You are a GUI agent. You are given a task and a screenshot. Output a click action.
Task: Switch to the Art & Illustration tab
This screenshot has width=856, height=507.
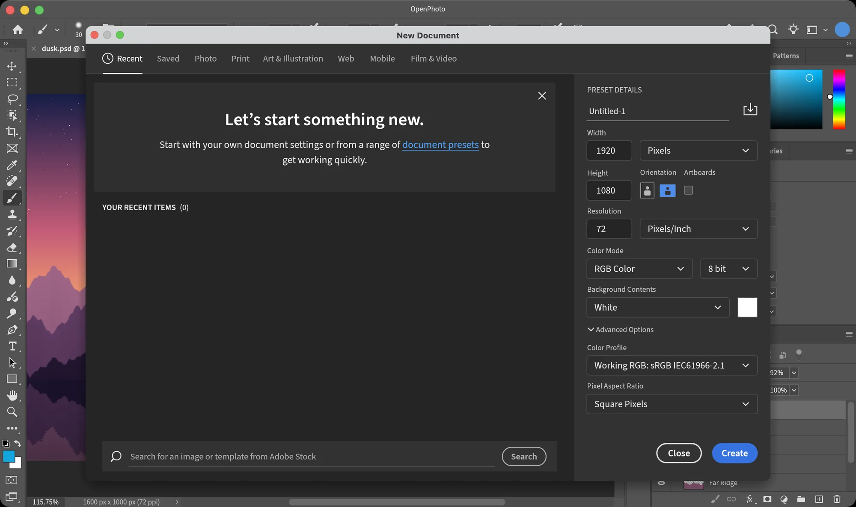[293, 59]
